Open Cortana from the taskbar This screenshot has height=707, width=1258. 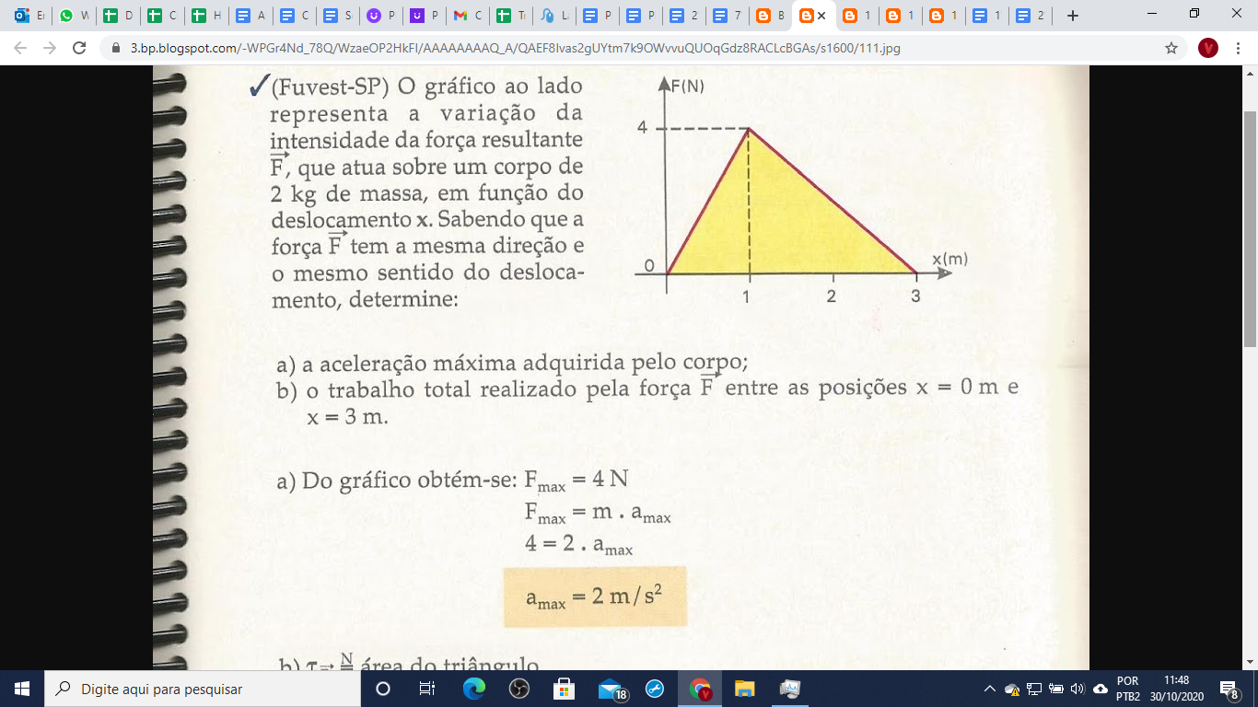[x=384, y=689]
